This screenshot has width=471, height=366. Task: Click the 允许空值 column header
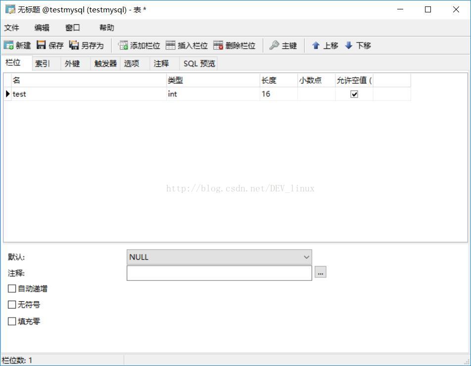click(x=354, y=80)
